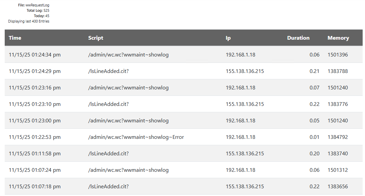Click memory value 1384792
Screen dimensions: 365x196
pyautogui.click(x=337, y=137)
